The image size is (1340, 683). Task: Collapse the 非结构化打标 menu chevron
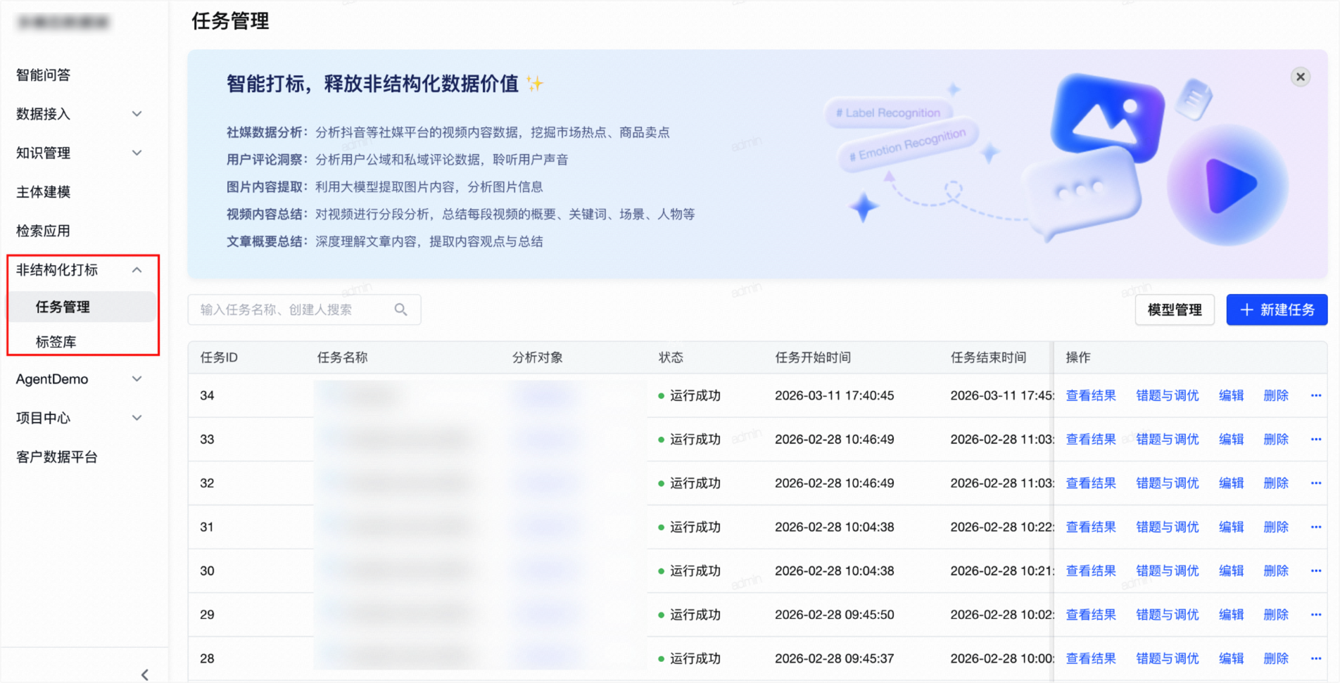(137, 270)
